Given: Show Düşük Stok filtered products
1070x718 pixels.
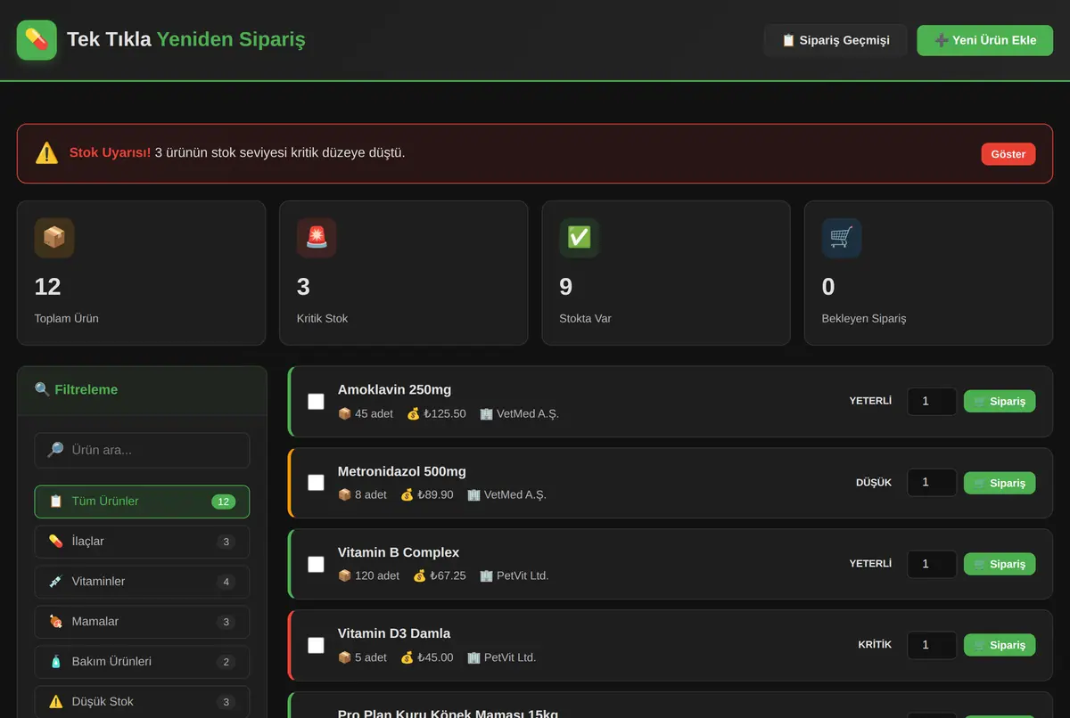Looking at the screenshot, I should point(142,702).
